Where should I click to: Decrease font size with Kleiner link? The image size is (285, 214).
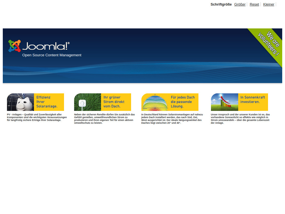coord(269,4)
